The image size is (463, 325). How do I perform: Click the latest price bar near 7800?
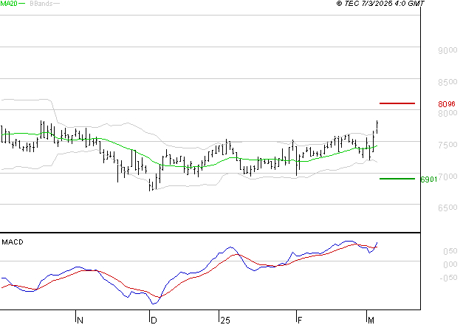click(377, 127)
